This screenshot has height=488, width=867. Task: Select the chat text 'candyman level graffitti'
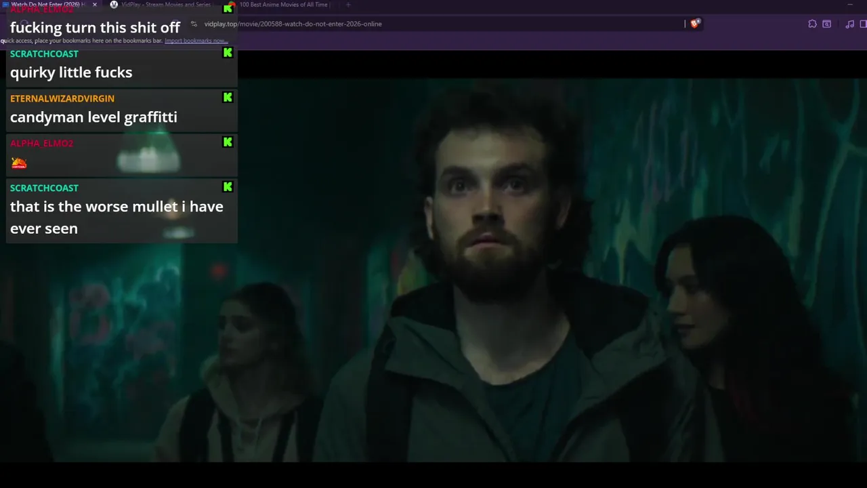(x=93, y=117)
